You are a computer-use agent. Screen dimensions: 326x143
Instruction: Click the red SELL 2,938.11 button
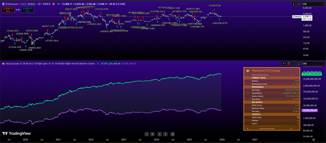(x=6, y=10)
